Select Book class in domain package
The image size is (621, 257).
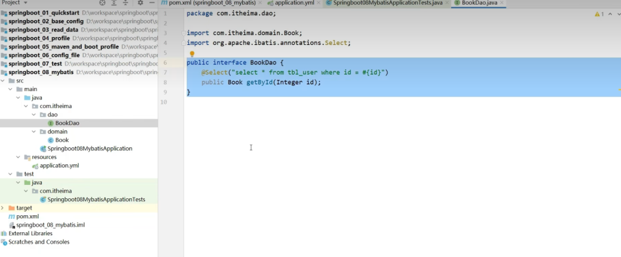(x=62, y=140)
